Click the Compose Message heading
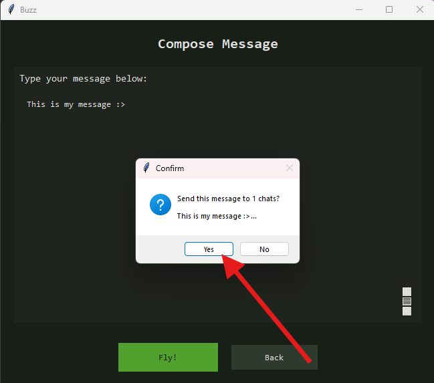This screenshot has width=434, height=383. (x=218, y=44)
